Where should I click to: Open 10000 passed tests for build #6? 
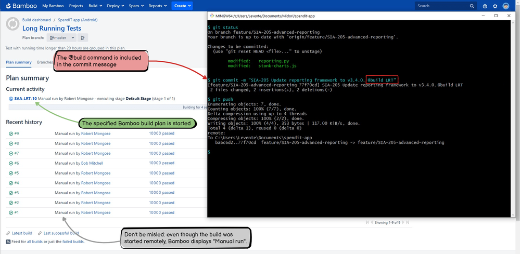pyautogui.click(x=161, y=163)
